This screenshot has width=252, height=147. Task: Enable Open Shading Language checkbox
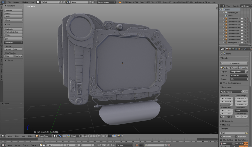(221, 83)
